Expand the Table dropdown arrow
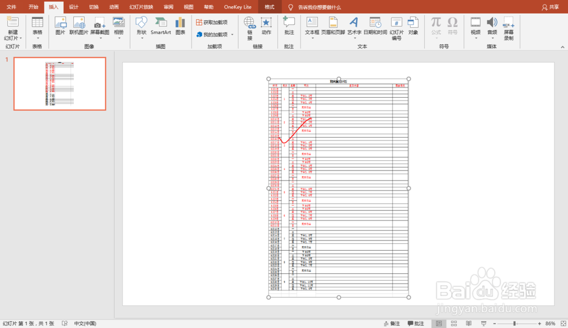The width and height of the screenshot is (568, 328). (37, 38)
